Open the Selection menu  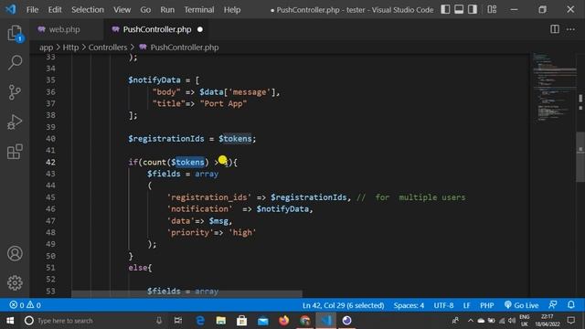point(88,10)
